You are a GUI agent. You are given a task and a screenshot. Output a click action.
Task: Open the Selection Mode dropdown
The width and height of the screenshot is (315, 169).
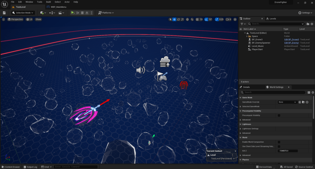click(x=23, y=13)
